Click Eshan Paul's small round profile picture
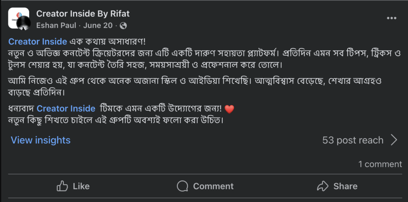The image size is (408, 202). pos(24,23)
